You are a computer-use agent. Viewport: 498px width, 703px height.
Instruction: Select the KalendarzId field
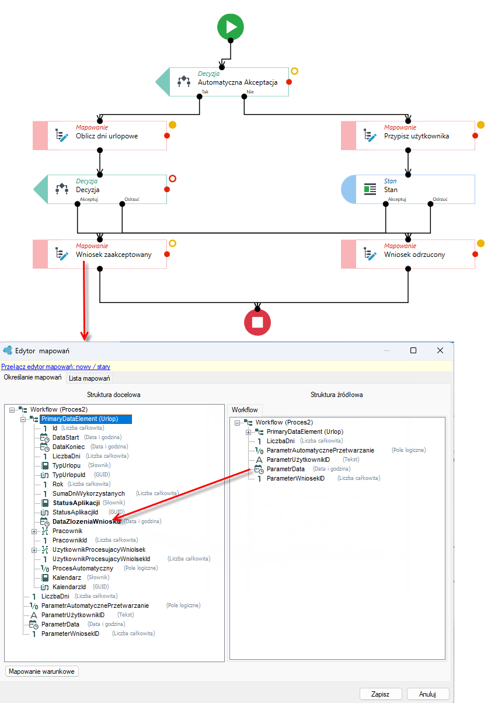click(x=69, y=587)
